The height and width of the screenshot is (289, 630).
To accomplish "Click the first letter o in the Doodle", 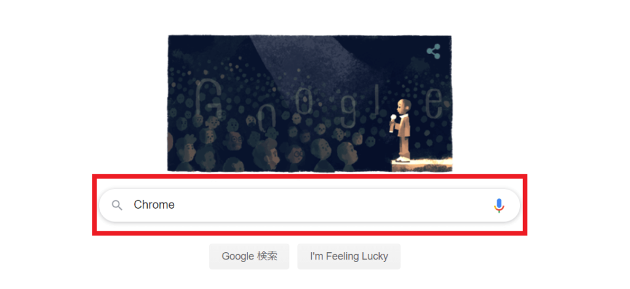I will 266,118.
